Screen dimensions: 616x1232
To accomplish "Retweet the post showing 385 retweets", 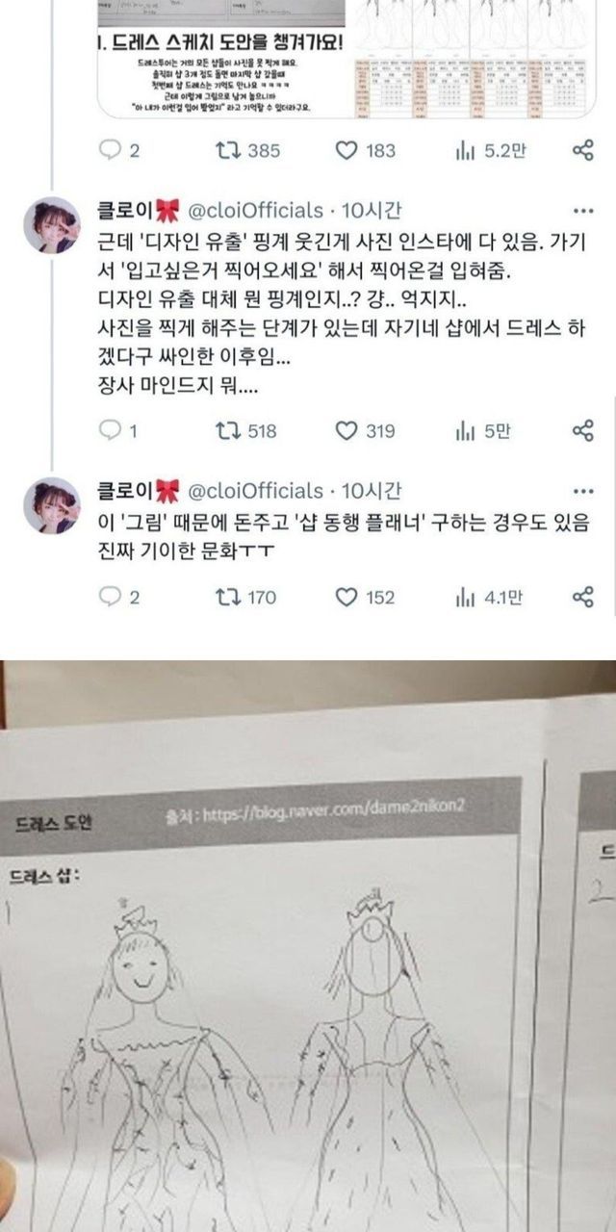I will 249,151.
